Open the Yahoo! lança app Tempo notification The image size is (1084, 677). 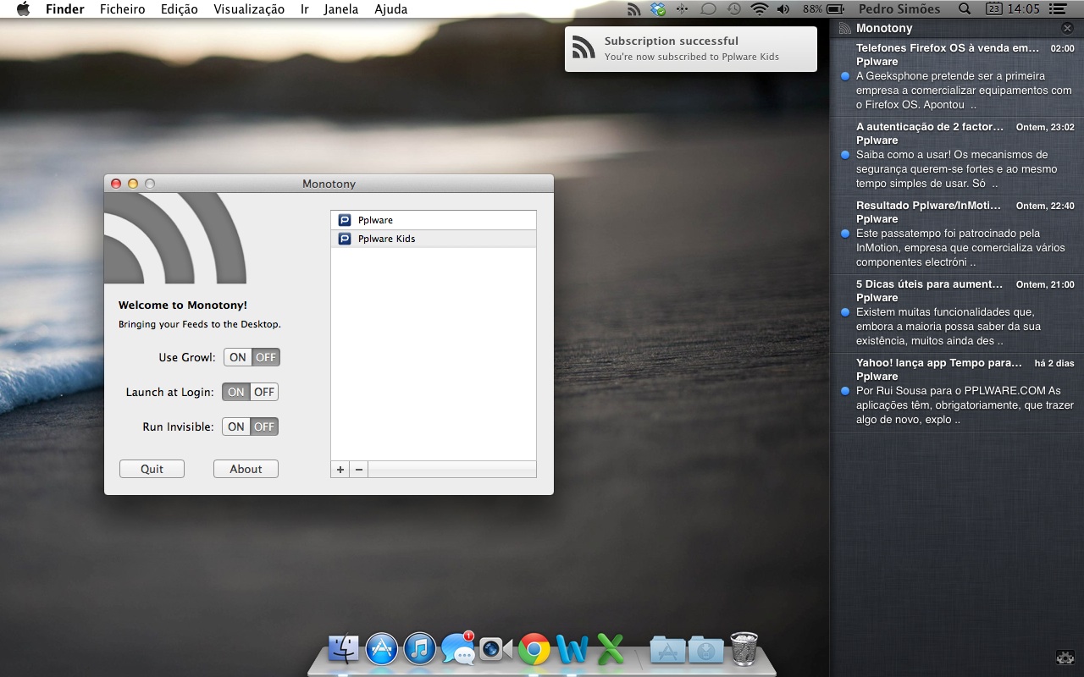tap(957, 393)
